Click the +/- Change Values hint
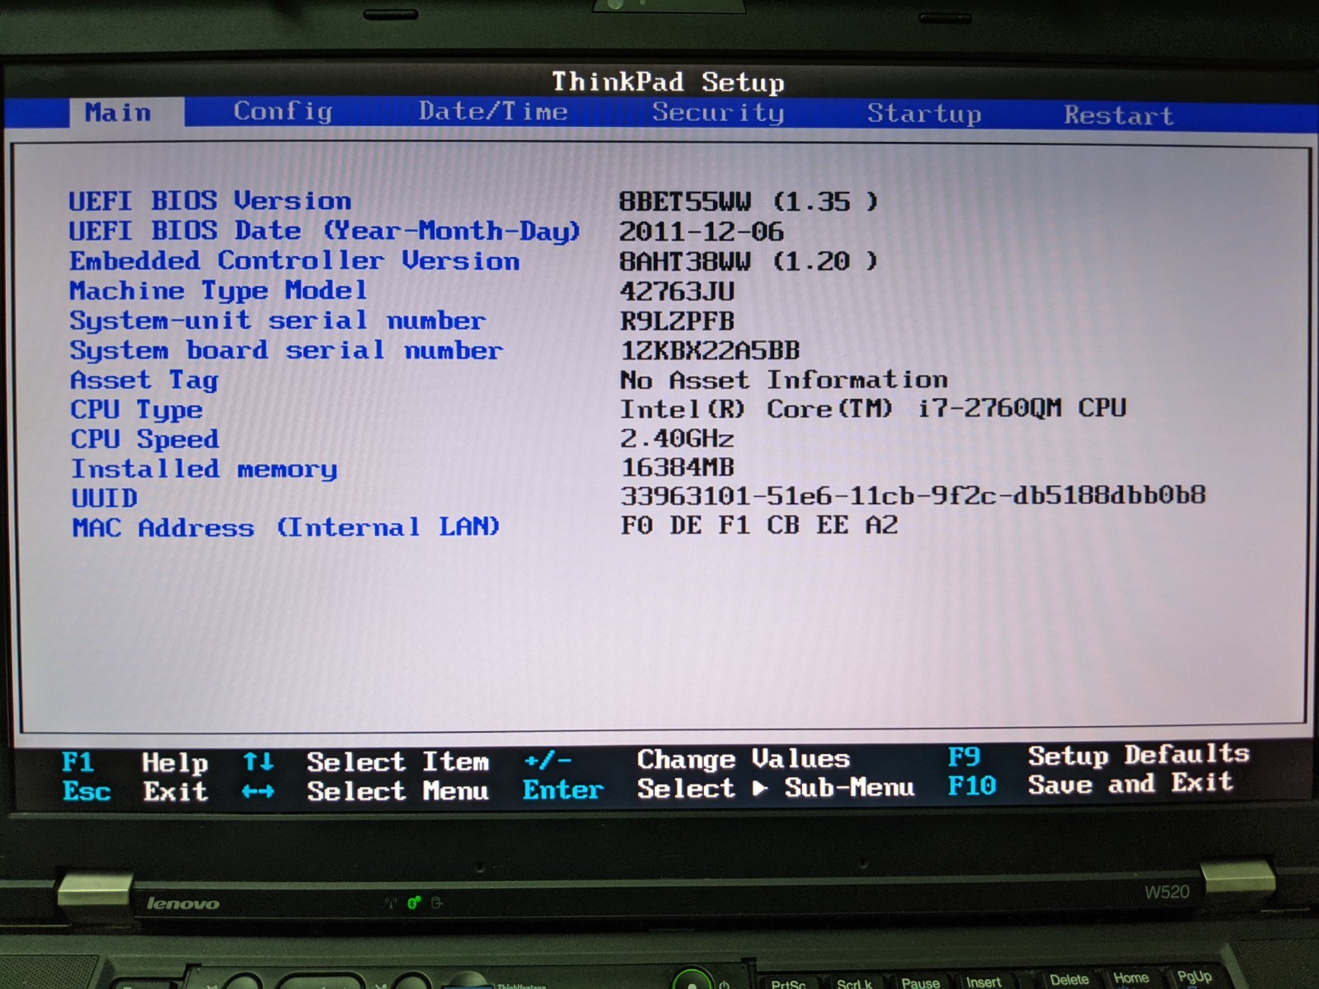Viewport: 1319px width, 989px height. click(x=687, y=759)
